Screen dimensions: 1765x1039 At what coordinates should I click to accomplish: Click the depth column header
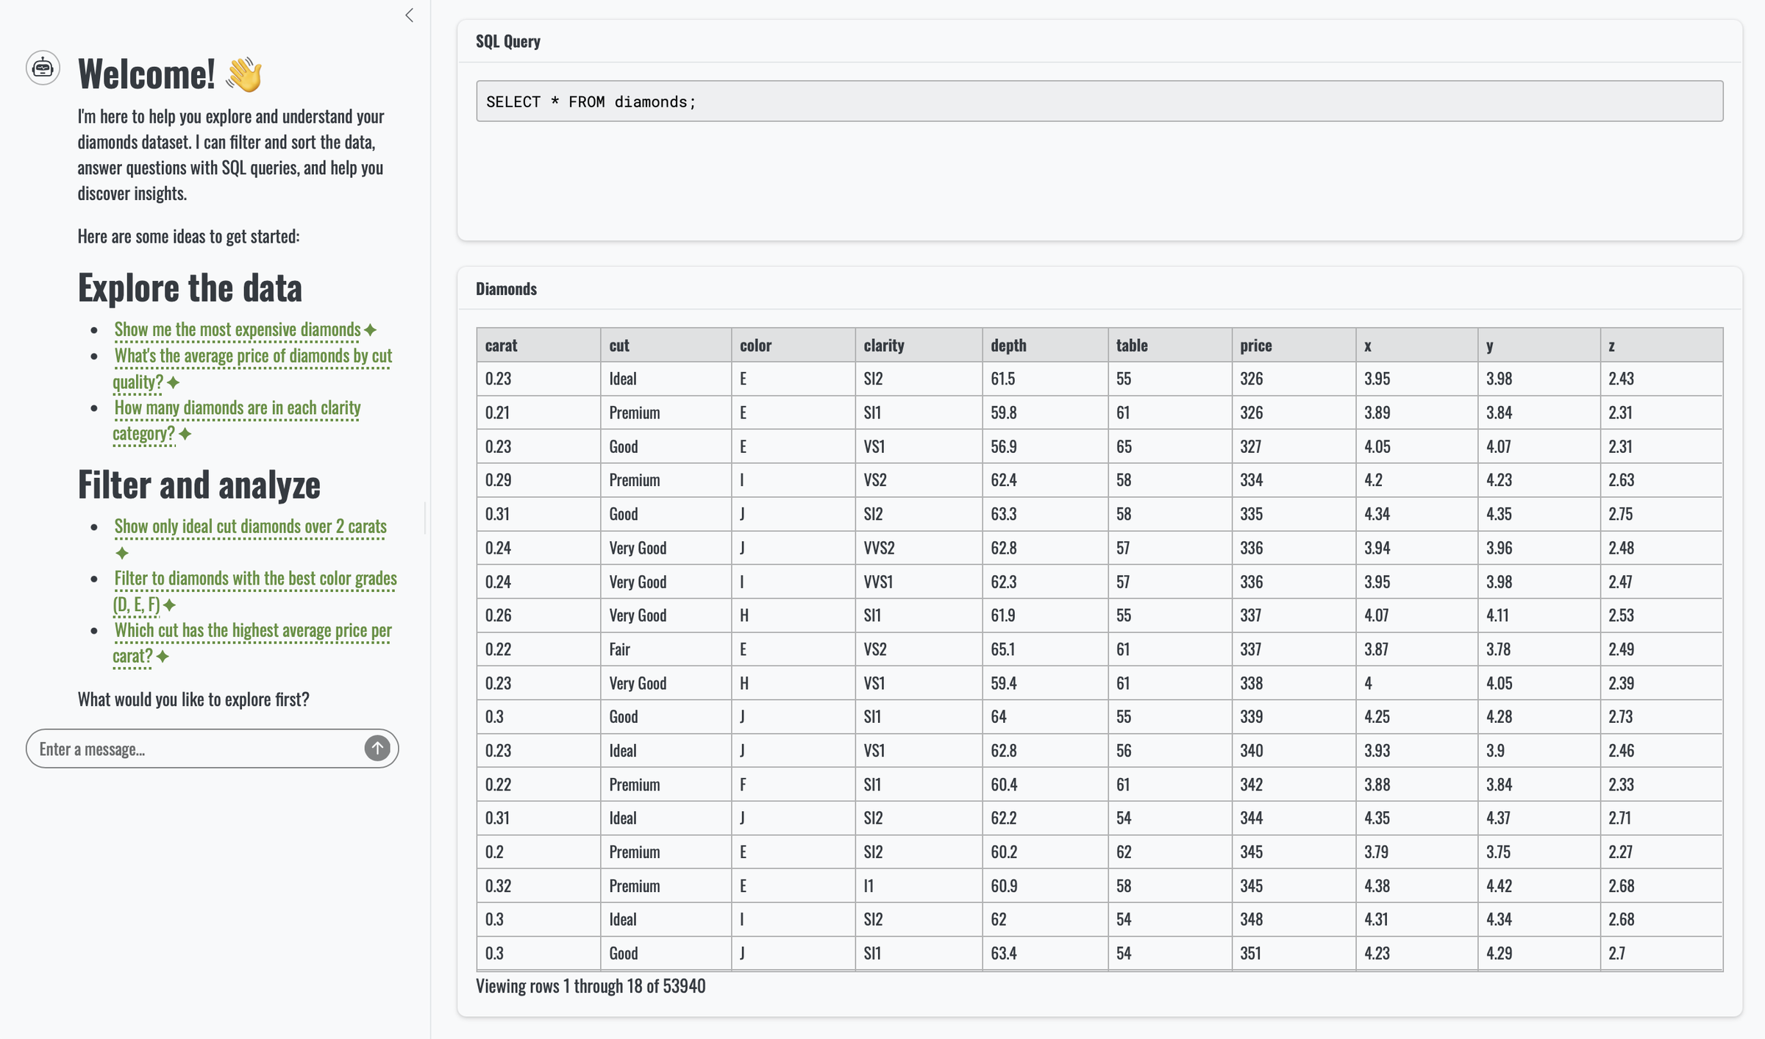pyautogui.click(x=1008, y=346)
